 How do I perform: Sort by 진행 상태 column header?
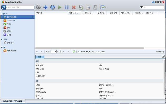click(113, 13)
